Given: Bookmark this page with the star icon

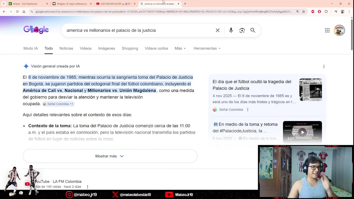Looking at the screenshot, I should [x=303, y=12].
